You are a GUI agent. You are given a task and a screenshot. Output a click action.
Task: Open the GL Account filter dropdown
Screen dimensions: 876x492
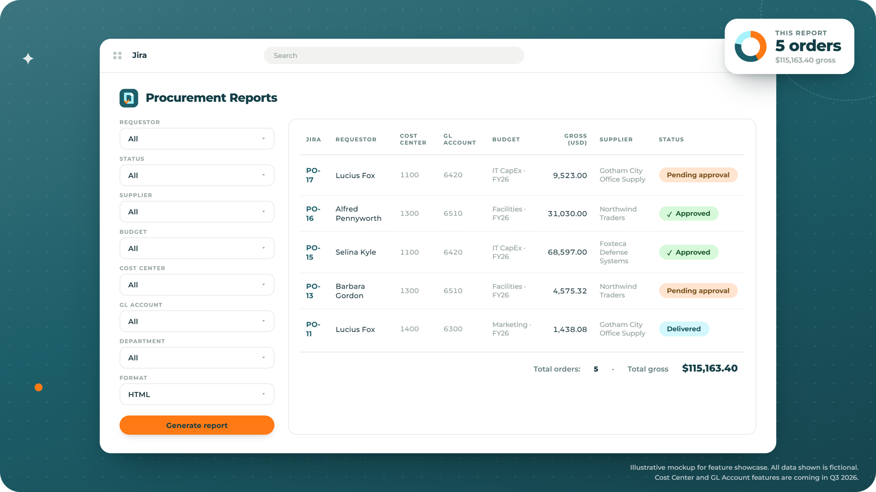tap(197, 321)
